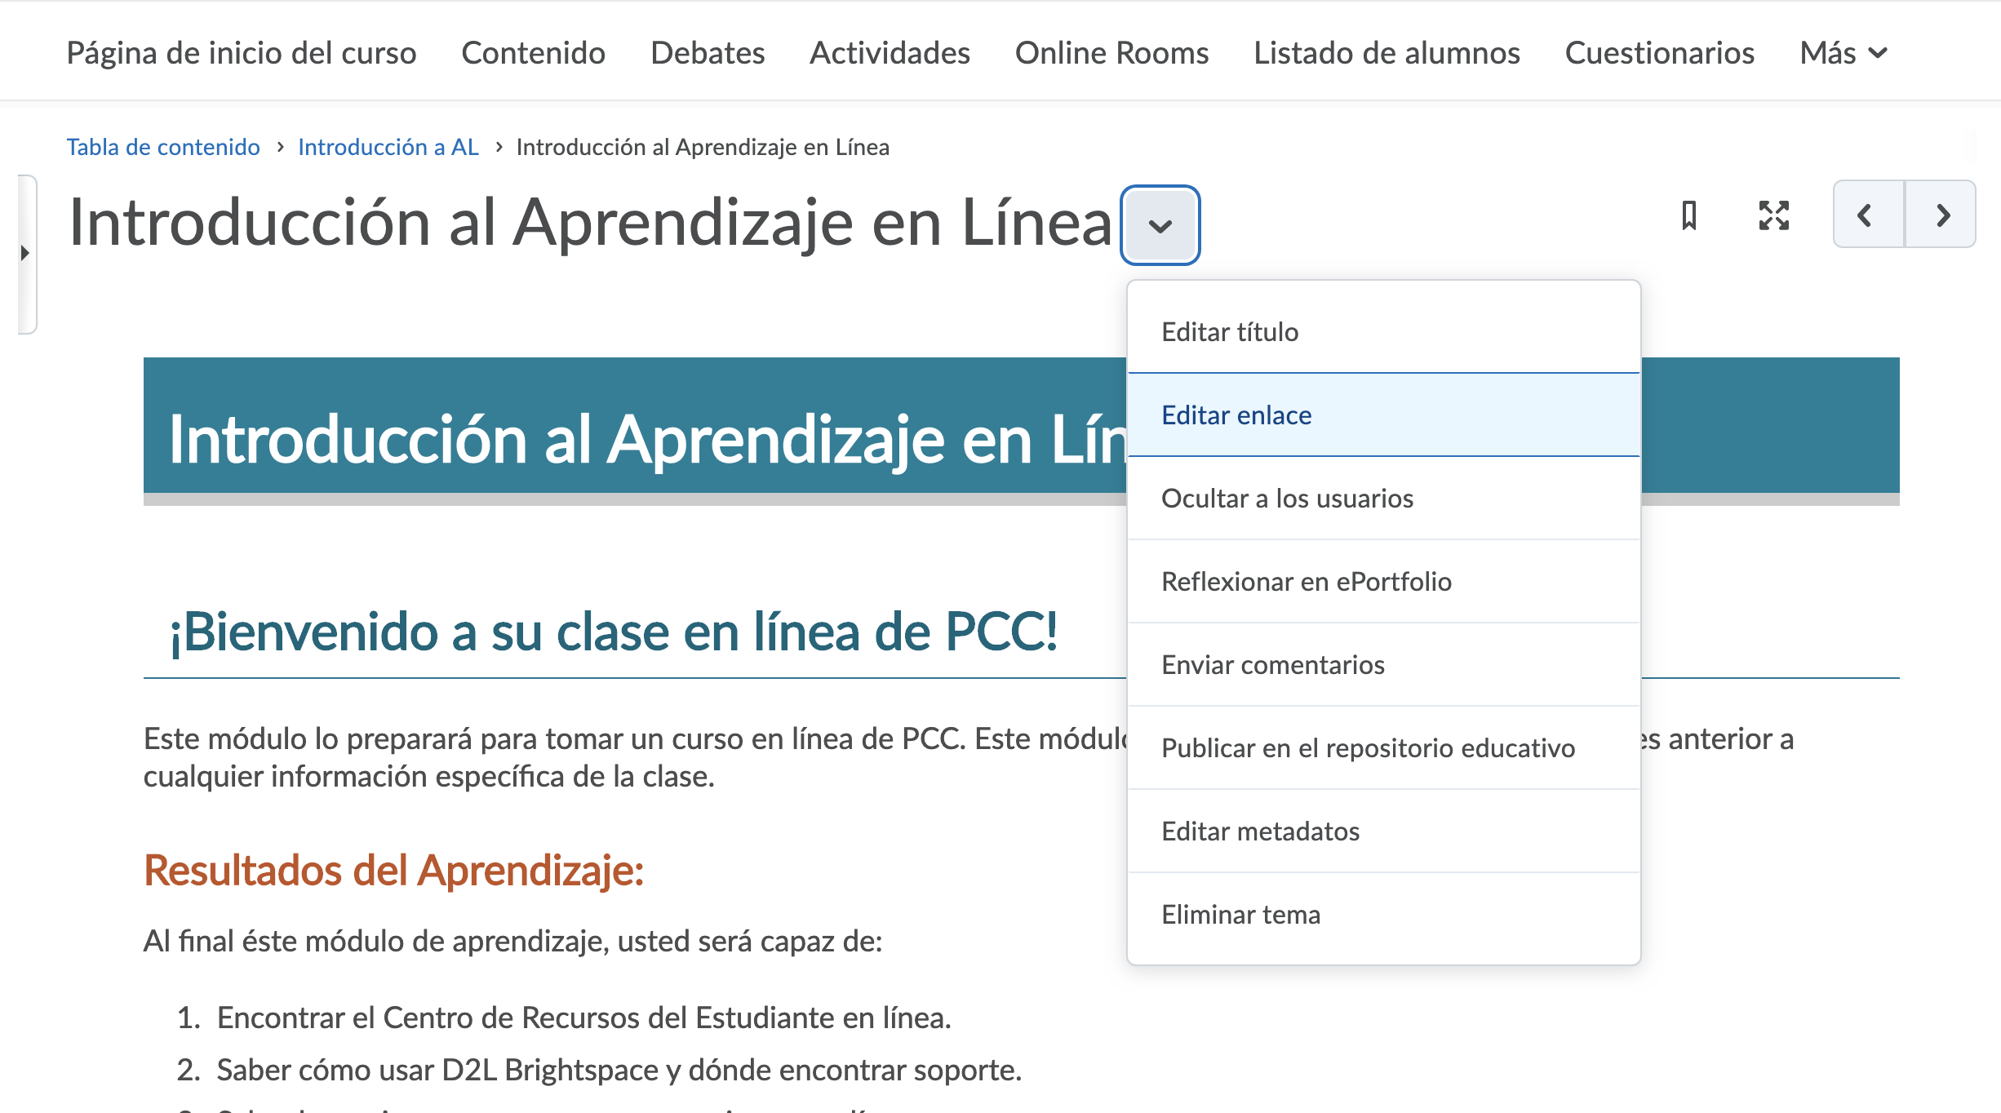Select Ocultar a los usuarios

point(1286,499)
